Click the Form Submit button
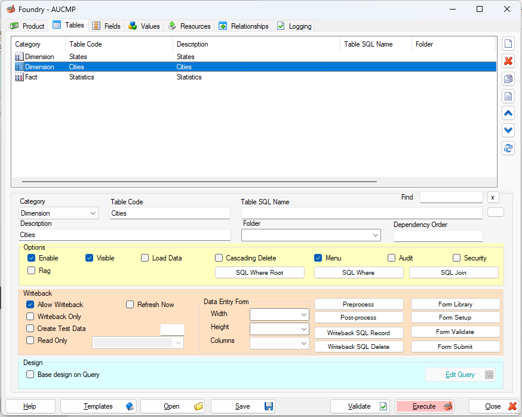Image resolution: width=522 pixels, height=417 pixels. (x=456, y=347)
